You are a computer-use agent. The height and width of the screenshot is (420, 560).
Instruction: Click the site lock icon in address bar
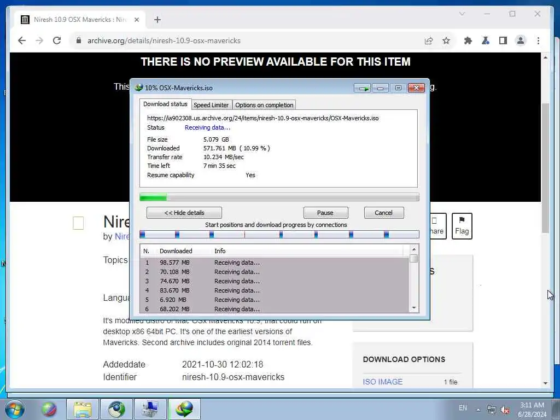[x=79, y=40]
